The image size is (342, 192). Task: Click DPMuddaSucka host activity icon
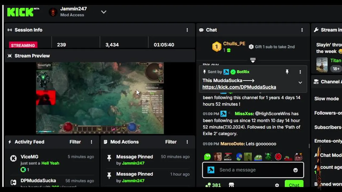[x=13, y=183]
